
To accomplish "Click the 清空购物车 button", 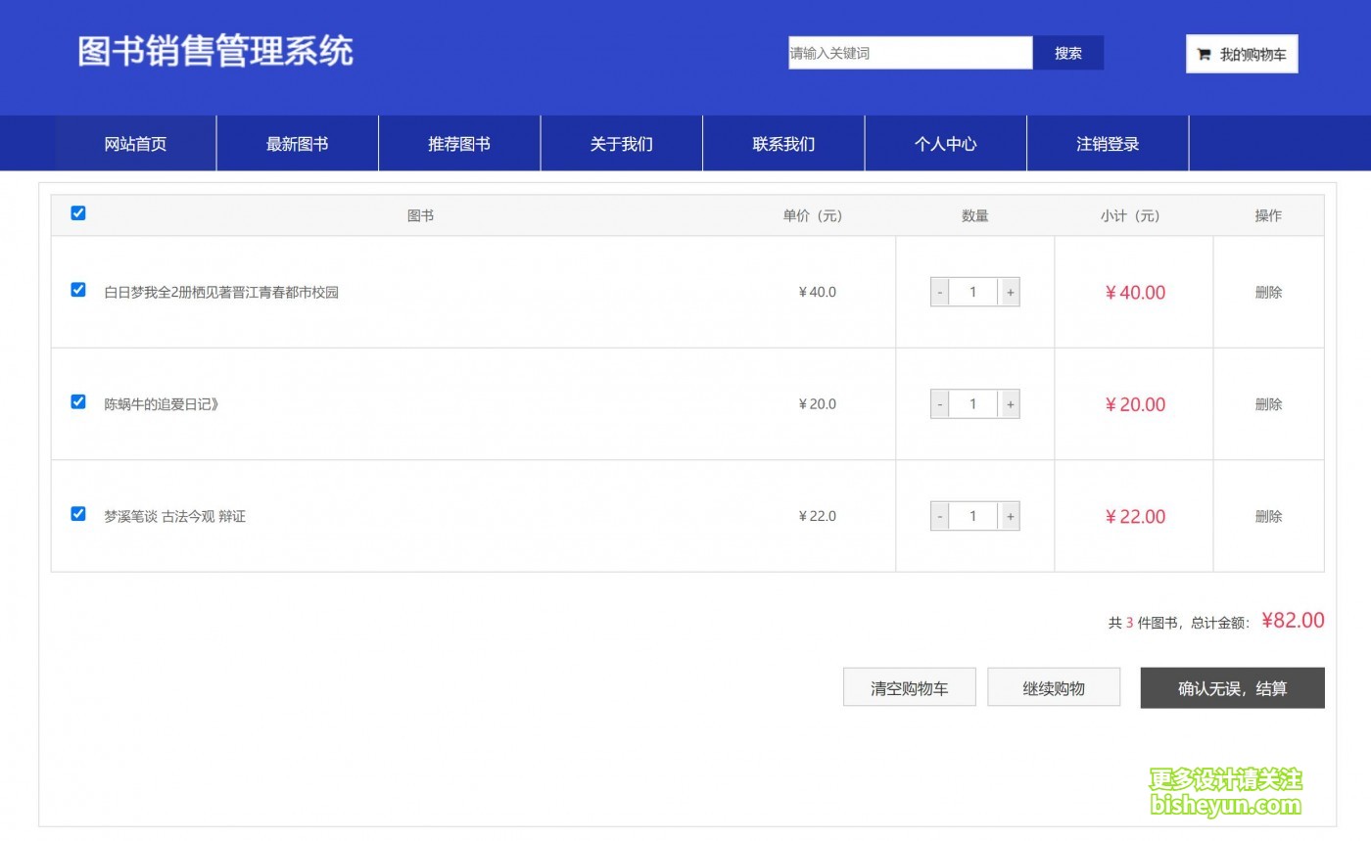I will coord(909,687).
